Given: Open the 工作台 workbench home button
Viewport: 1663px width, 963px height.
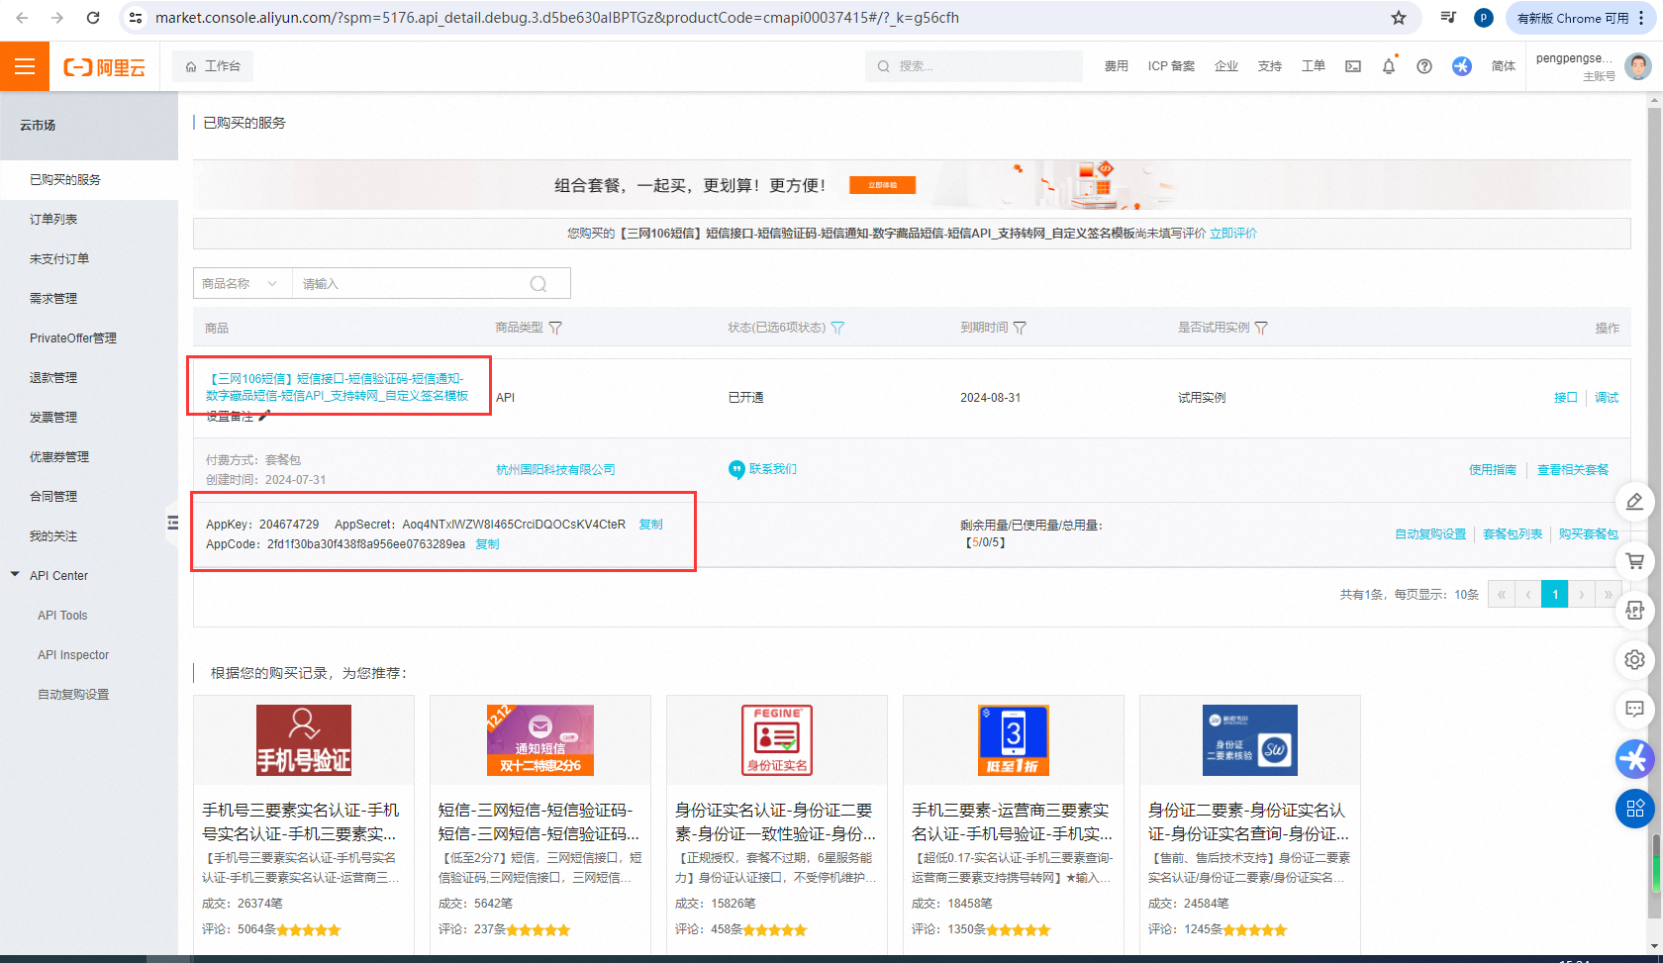Looking at the screenshot, I should [213, 66].
